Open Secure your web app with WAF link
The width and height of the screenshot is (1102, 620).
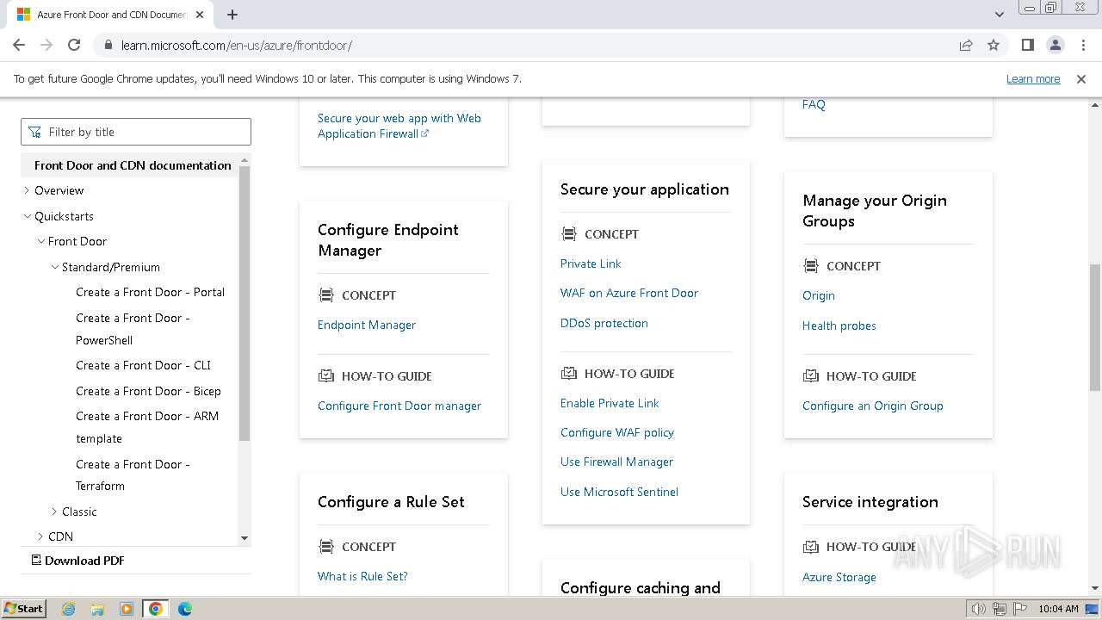399,126
